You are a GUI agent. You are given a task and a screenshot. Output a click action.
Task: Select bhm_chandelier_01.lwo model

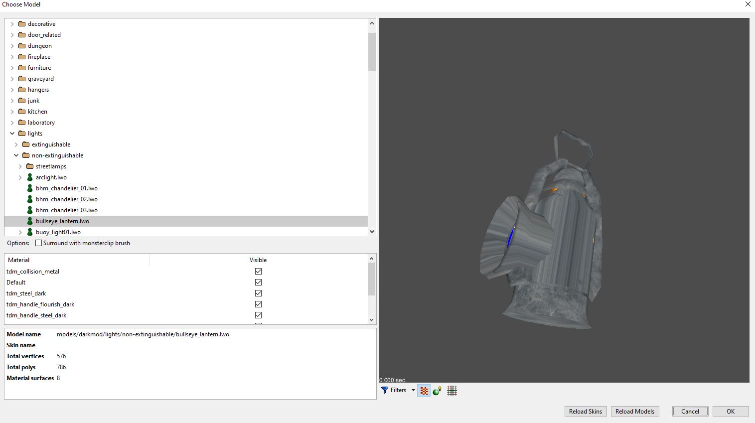tap(66, 188)
